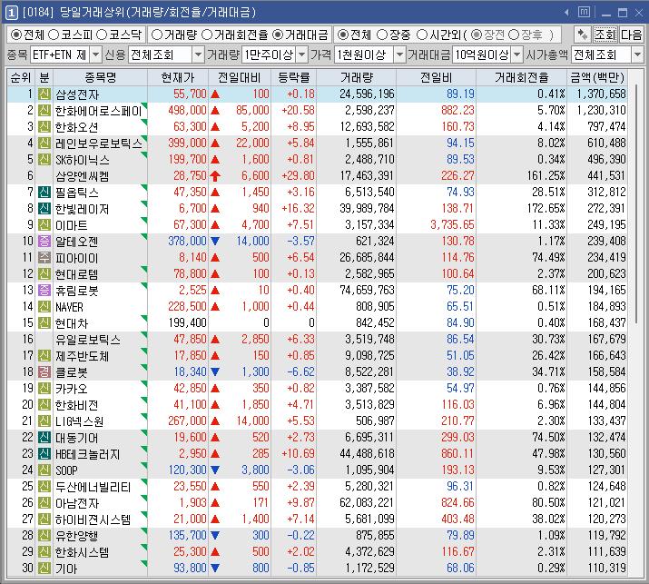649x584 pixels.
Task: Select the 하이비젼시스템 stock name
Action: tap(93, 520)
